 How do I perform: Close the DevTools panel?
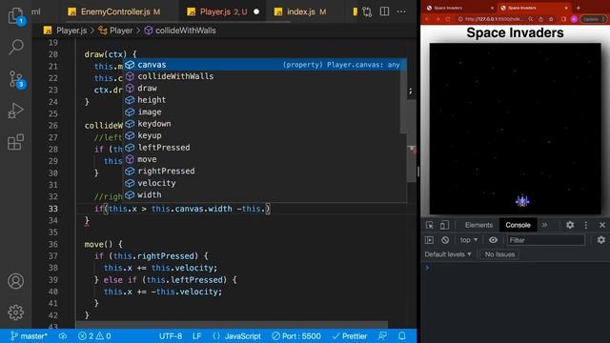602,225
